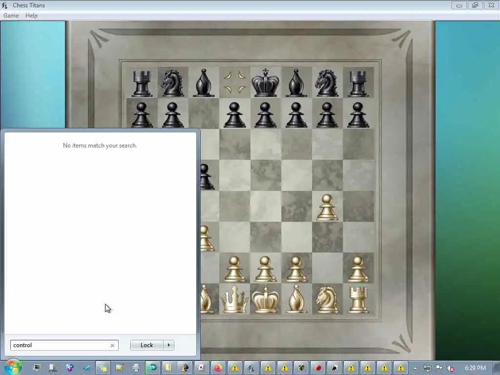Select the black pawn on g7

click(327, 115)
